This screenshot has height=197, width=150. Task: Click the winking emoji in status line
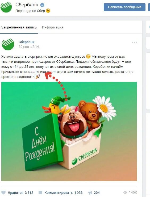click(x=48, y=11)
